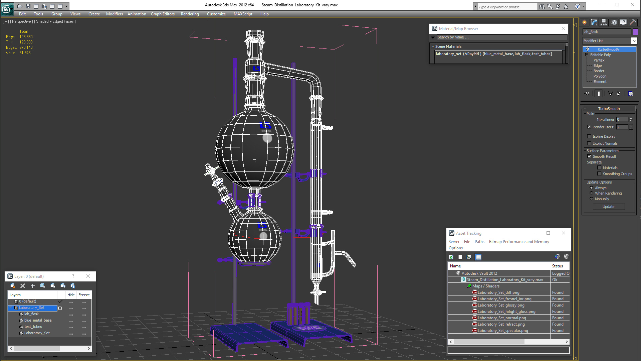Enable the Isoline Display checkbox
This screenshot has width=641, height=361.
(589, 136)
